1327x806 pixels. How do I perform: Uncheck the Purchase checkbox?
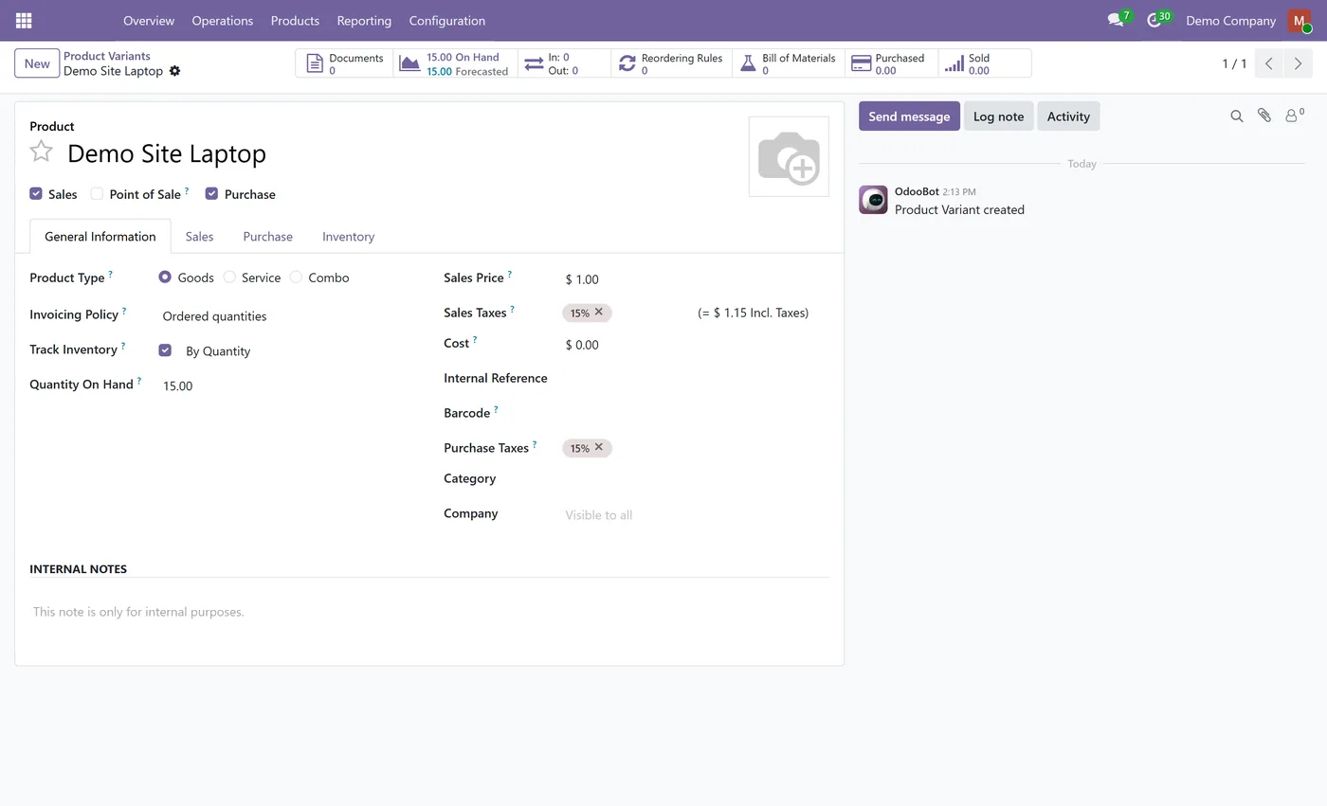[x=211, y=193]
